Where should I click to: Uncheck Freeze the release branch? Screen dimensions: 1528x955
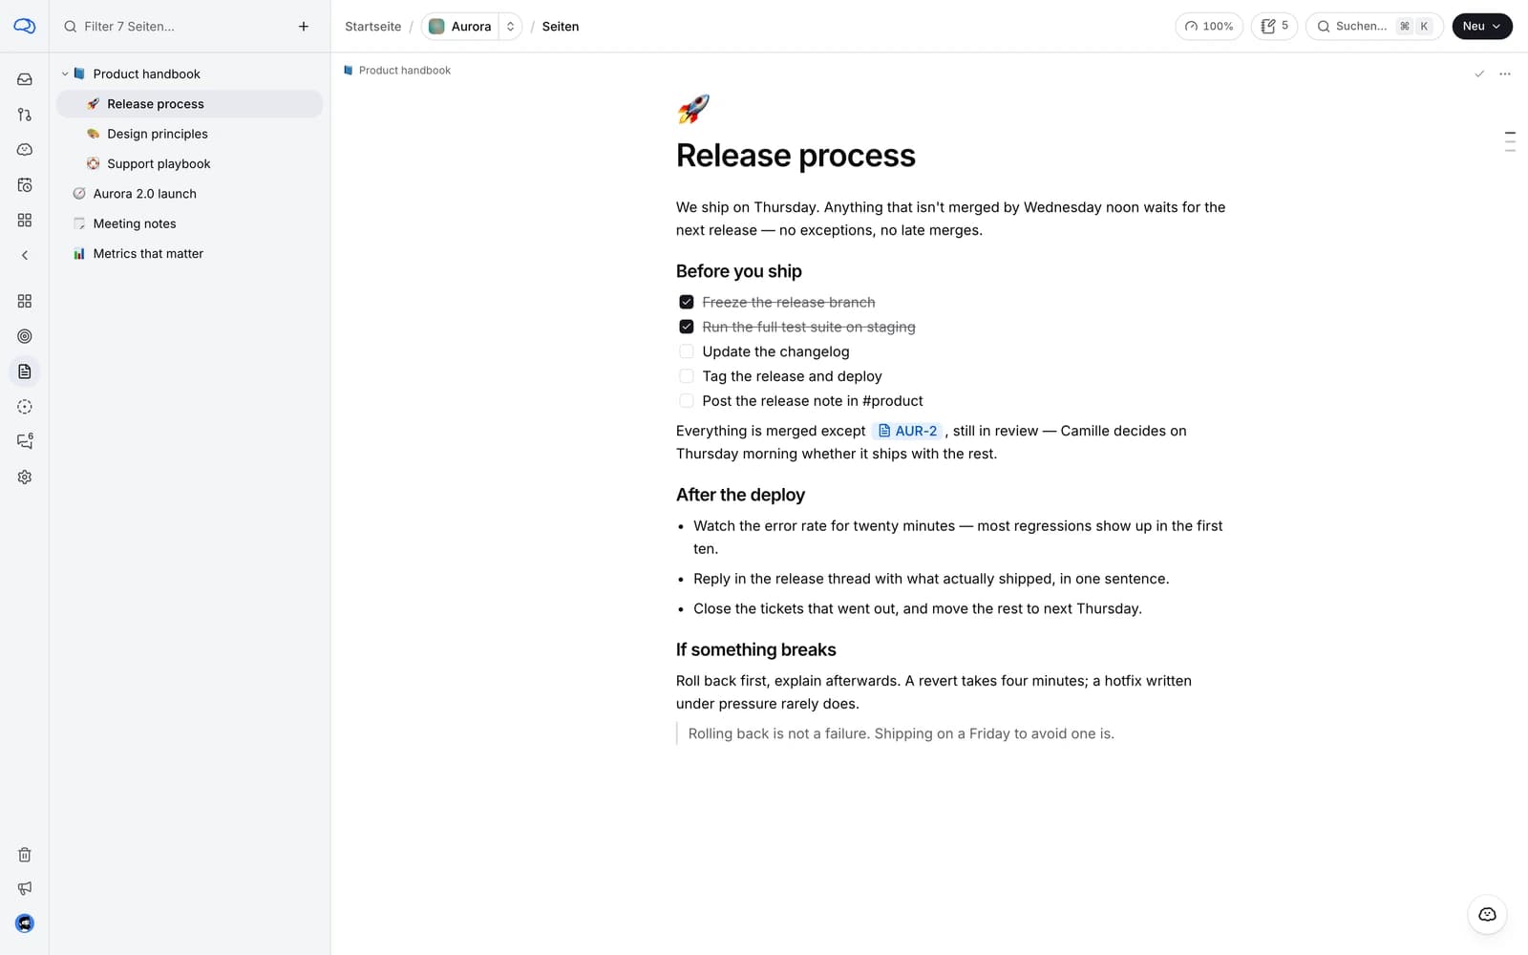click(x=686, y=302)
